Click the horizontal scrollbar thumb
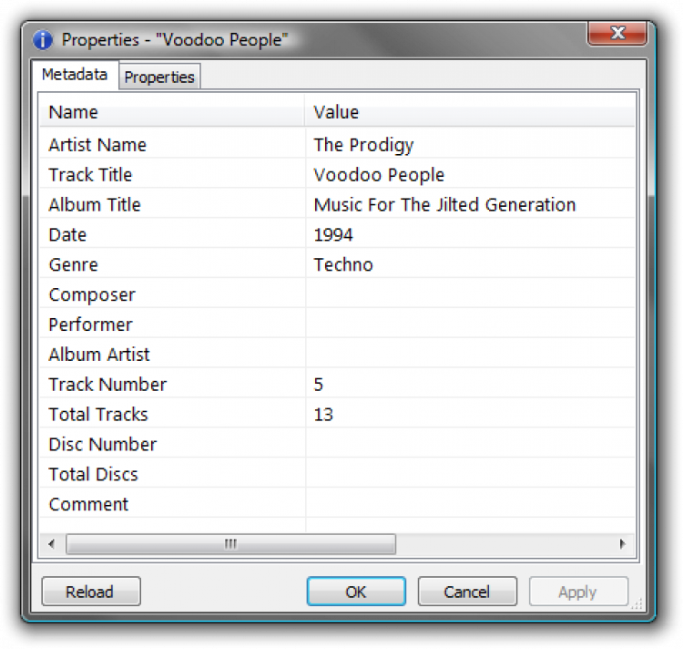Screen dimensions: 683x649 tap(230, 544)
